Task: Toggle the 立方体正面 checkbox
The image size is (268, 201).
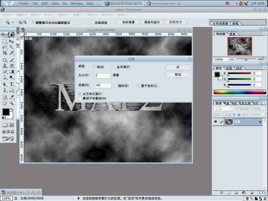Action: 80,94
